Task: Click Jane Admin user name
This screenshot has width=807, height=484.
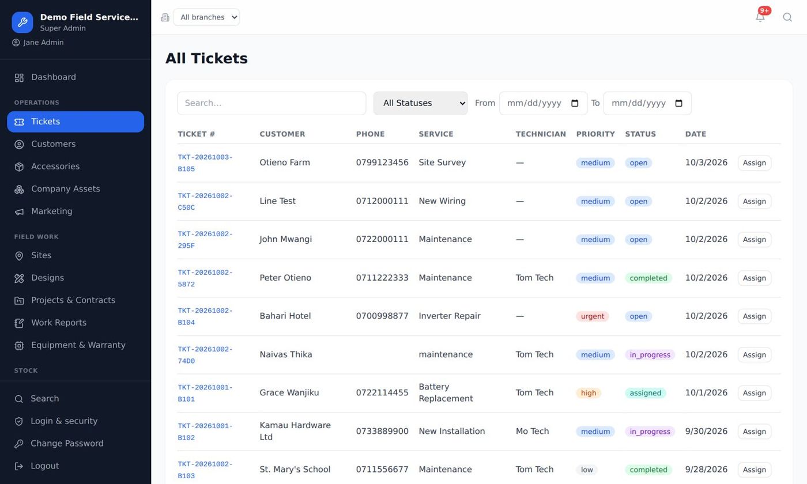Action: [43, 43]
